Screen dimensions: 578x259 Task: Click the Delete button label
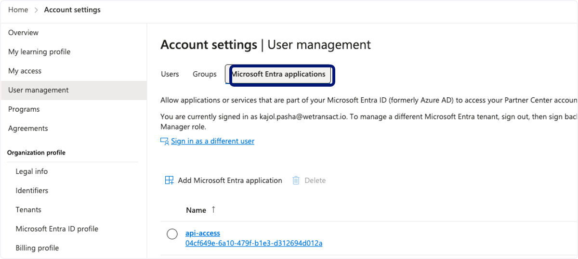pos(315,181)
